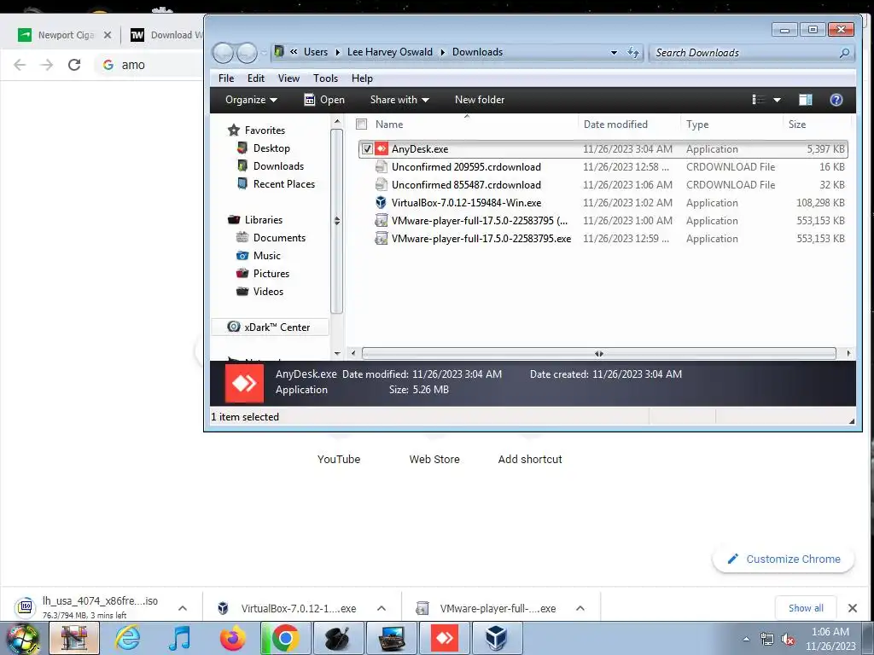Click the change view icon
Image resolution: width=874 pixels, height=655 pixels.
(759, 100)
